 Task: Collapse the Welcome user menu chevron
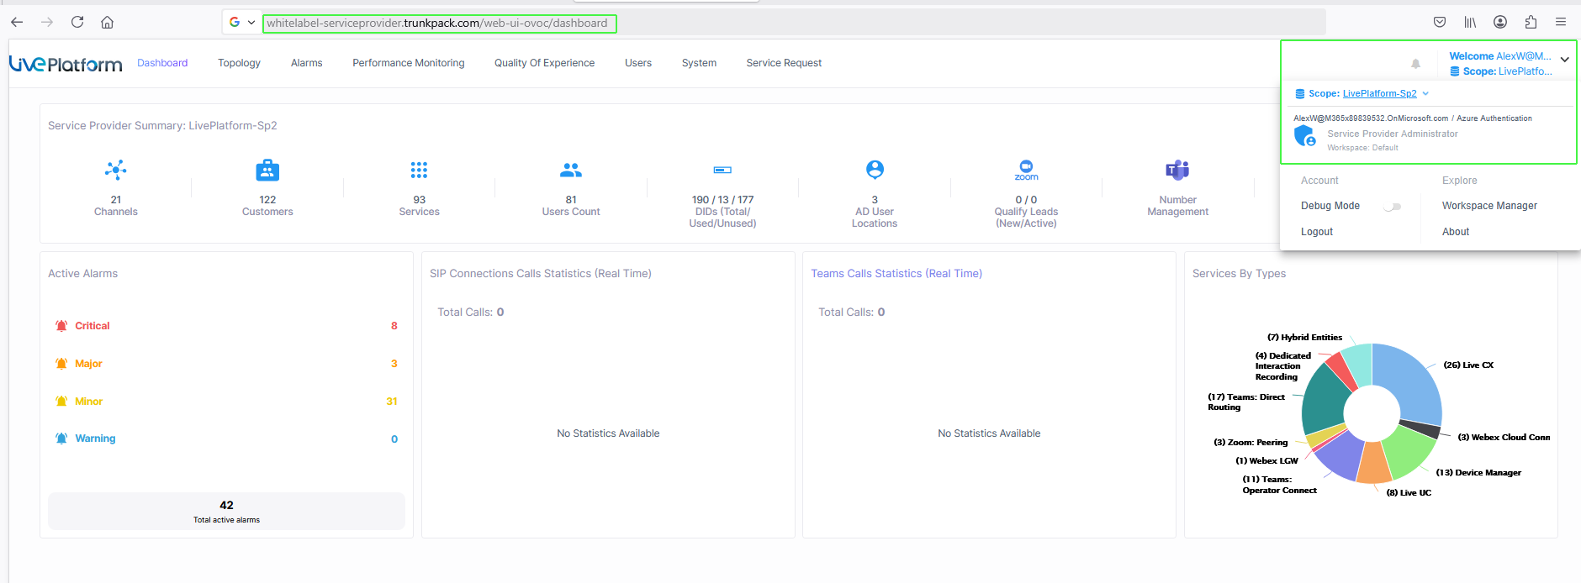(x=1564, y=60)
